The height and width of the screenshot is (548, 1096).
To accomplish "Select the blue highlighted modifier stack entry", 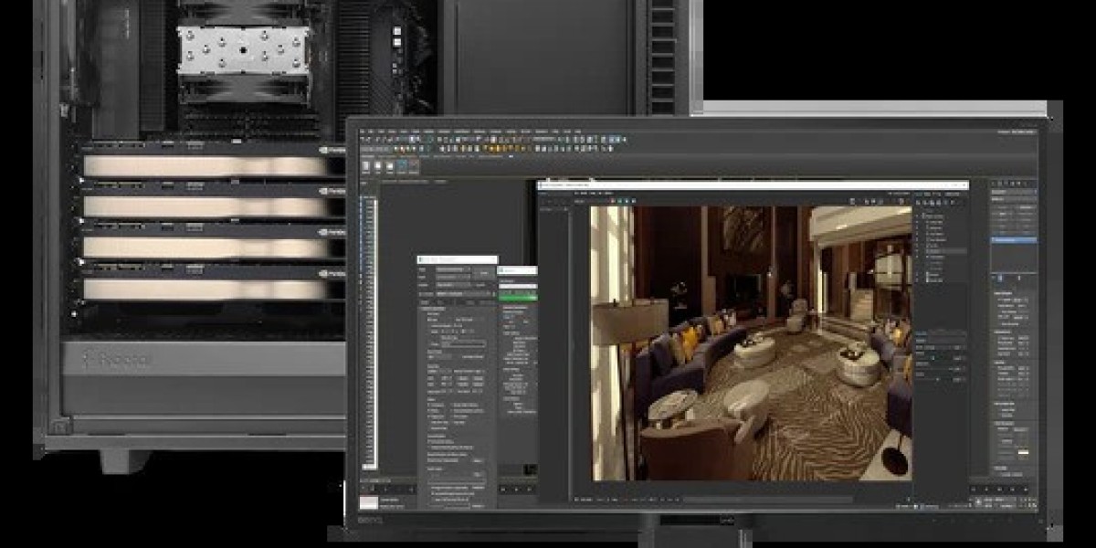I will pyautogui.click(x=1014, y=240).
